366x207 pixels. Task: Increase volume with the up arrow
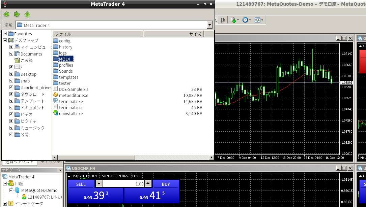148,184
